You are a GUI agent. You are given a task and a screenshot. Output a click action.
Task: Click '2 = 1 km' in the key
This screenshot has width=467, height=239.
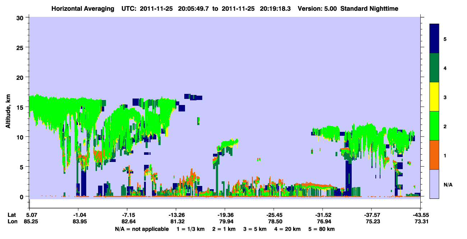(223, 229)
